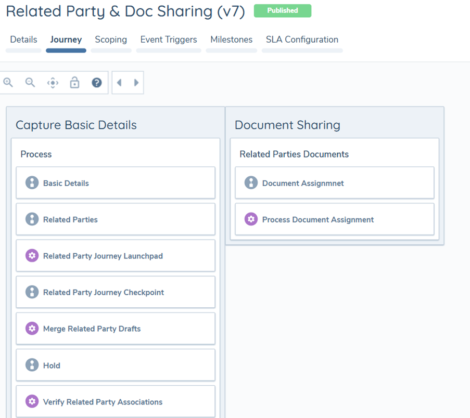Viewport: 470px width, 418px height.
Task: Click the Published status badge
Action: point(283,11)
